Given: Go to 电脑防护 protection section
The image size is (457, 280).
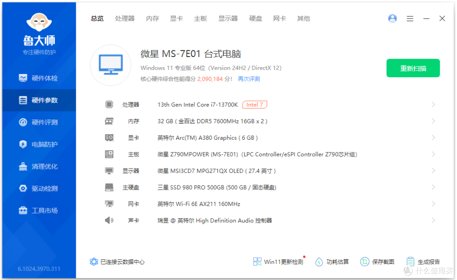Looking at the screenshot, I should (39, 144).
